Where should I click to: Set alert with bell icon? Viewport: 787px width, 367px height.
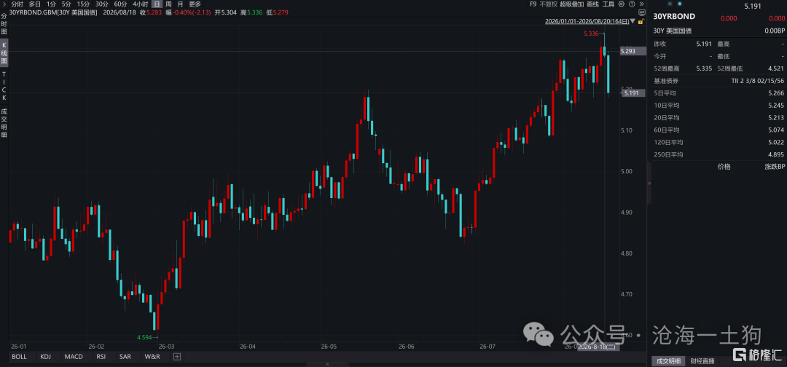680,4
